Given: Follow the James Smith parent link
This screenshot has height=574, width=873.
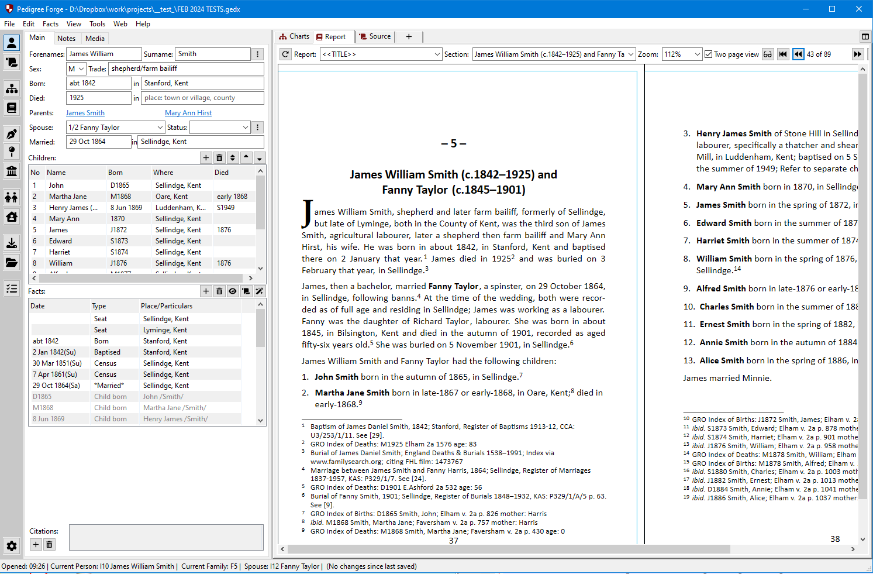Looking at the screenshot, I should tap(85, 113).
